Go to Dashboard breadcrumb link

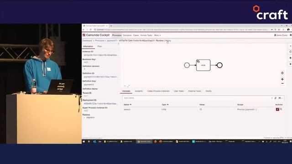(x=87, y=41)
